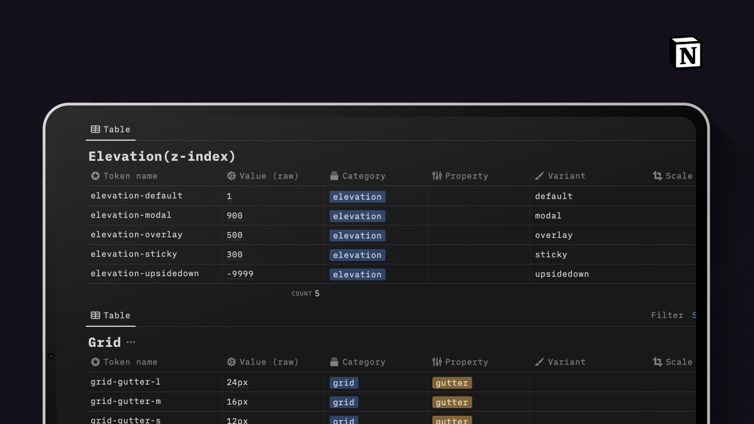Click elevation tag in elevation-sticky row
This screenshot has width=754, height=424.
point(358,255)
